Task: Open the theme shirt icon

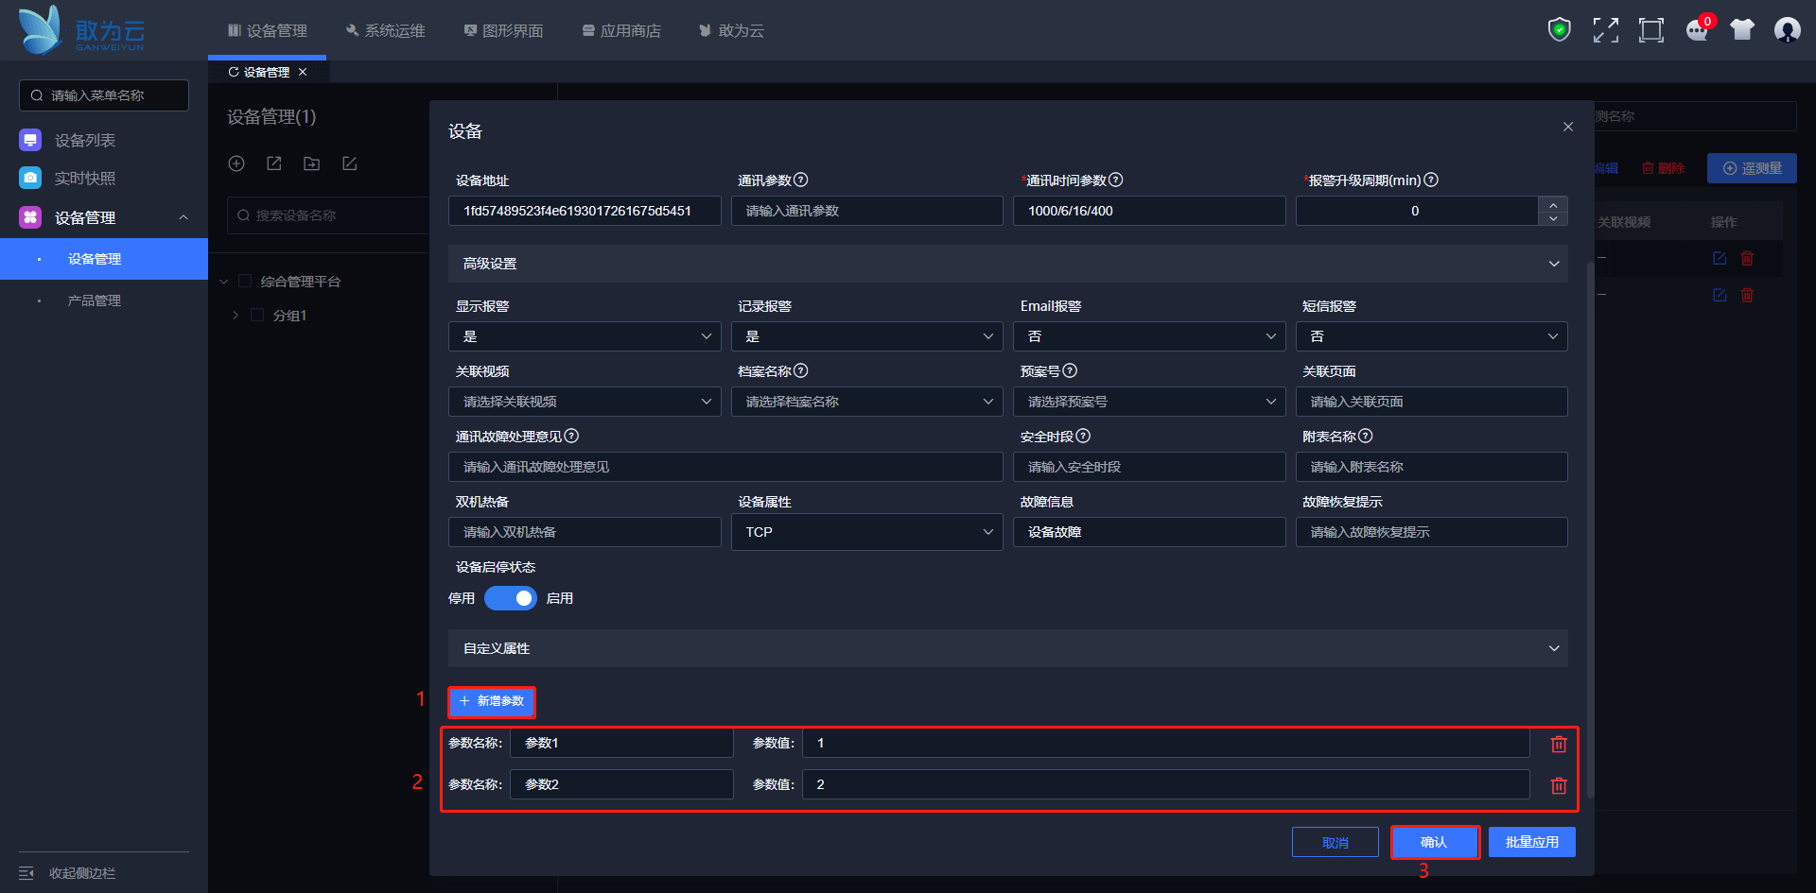Action: click(1742, 30)
